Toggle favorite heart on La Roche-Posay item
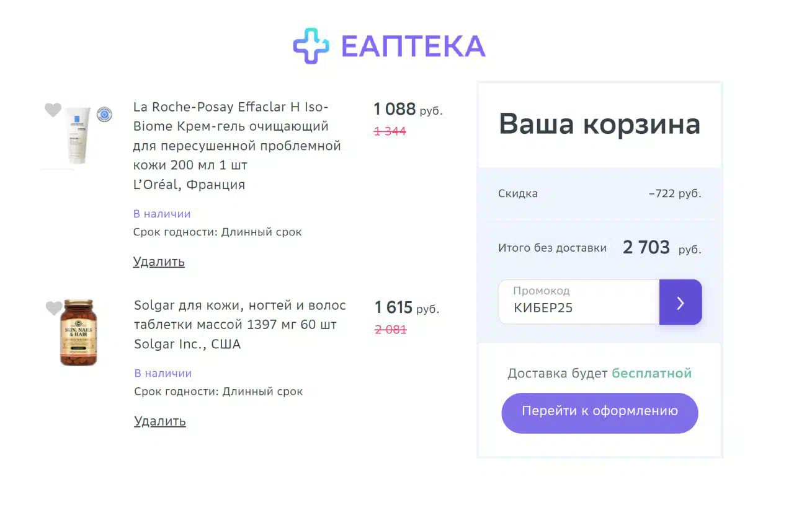794x505 pixels. [x=53, y=110]
